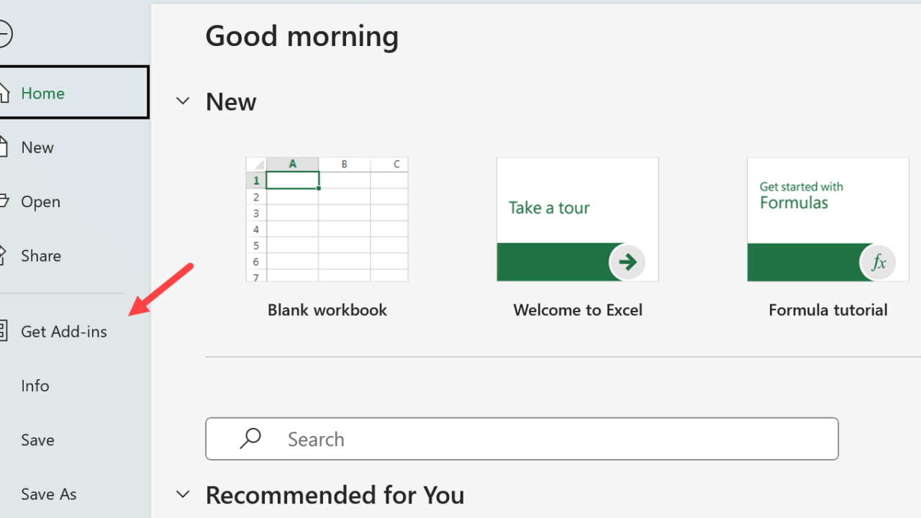The height and width of the screenshot is (518, 921).
Task: Click the Home house icon
Action: 4,93
